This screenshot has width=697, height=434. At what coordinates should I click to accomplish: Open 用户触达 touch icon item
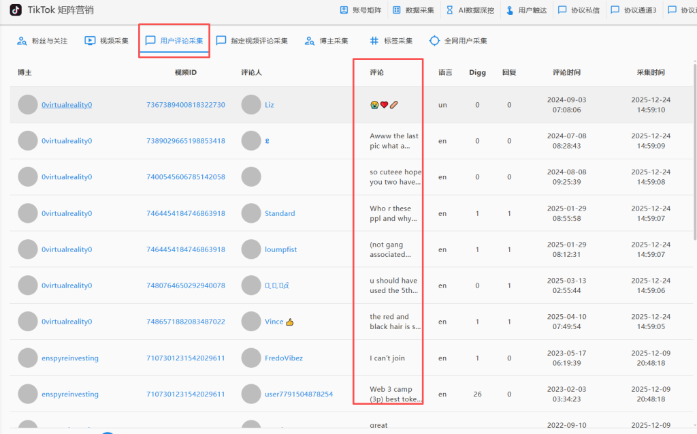526,10
